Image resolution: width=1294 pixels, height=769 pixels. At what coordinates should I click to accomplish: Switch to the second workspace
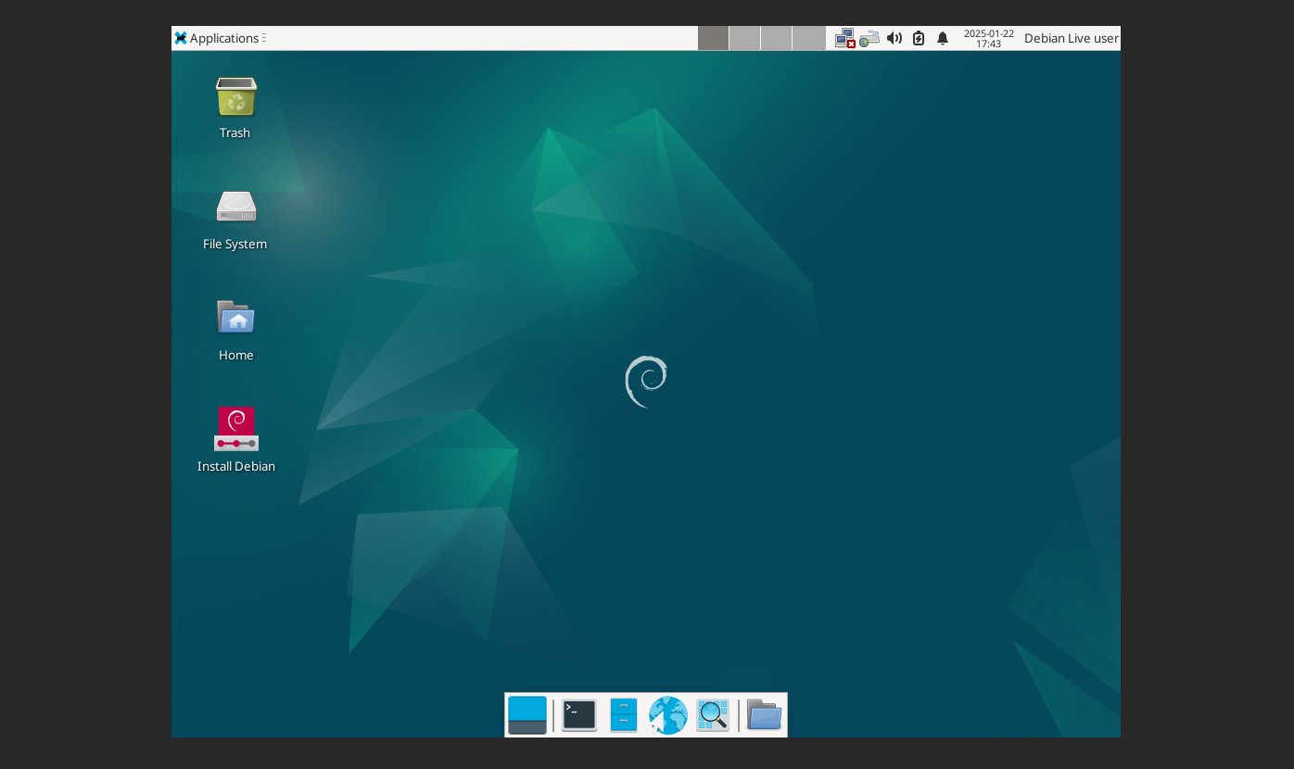(x=745, y=38)
